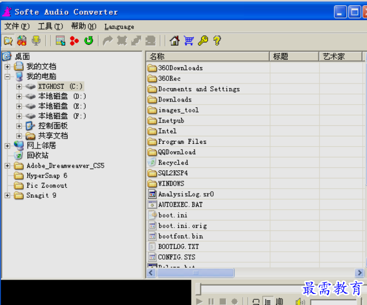Expand the Adobe_Dreamweaver_CS5 folder node
This screenshot has width=367, height=305.
pos(7,166)
